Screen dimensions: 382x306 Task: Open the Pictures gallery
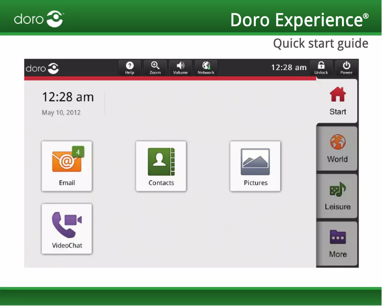(255, 166)
